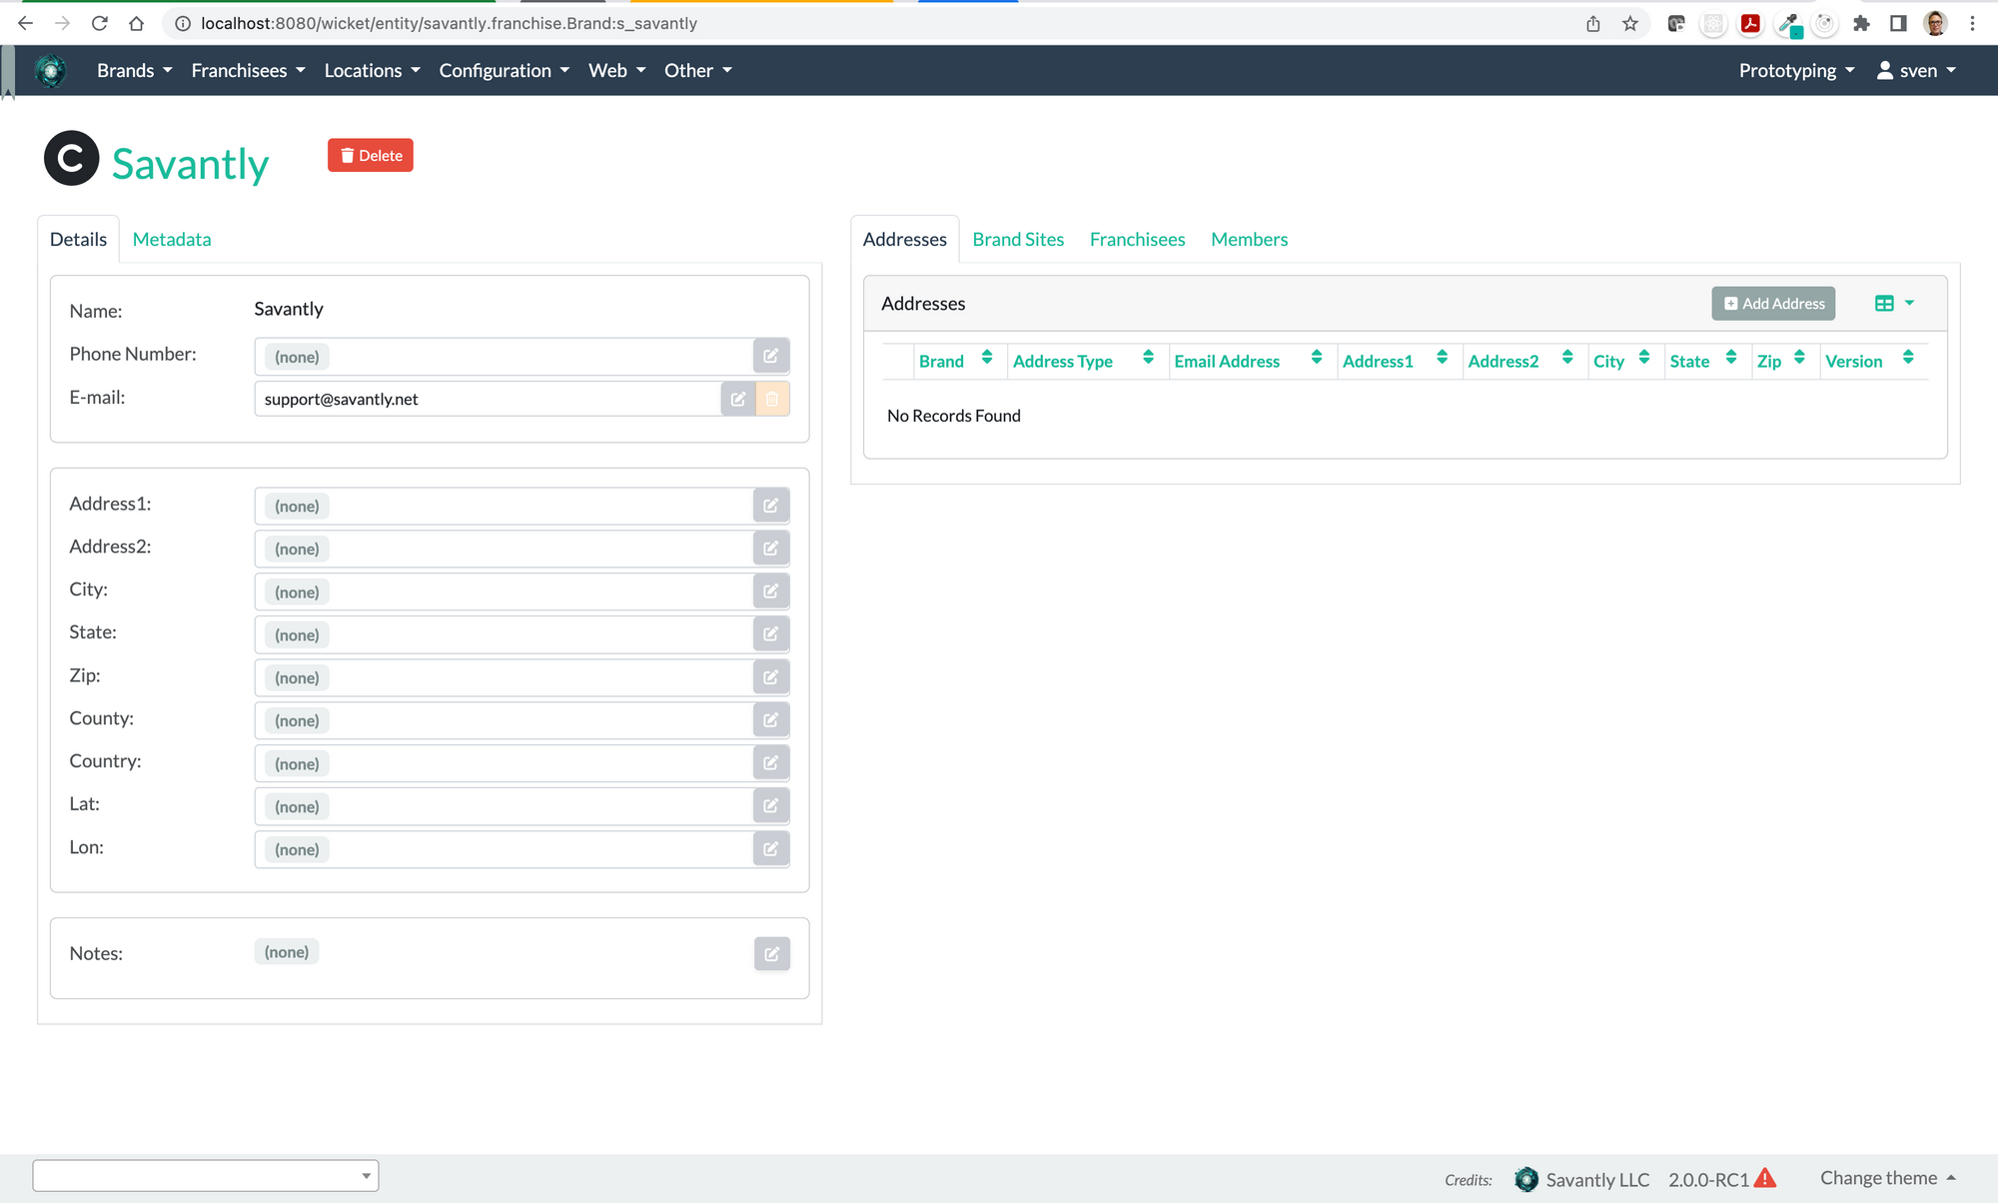Screen dimensions: 1998x1203
Task: Click the edit icon next to E-mail
Action: click(736, 398)
